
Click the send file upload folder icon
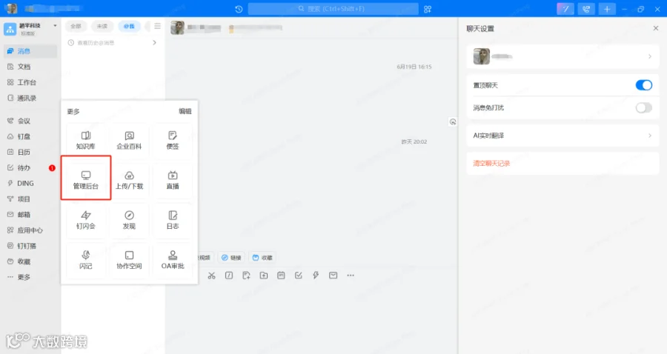pos(264,275)
